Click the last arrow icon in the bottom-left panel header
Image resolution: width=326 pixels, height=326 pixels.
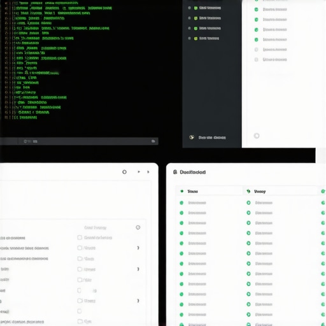tap(148, 172)
